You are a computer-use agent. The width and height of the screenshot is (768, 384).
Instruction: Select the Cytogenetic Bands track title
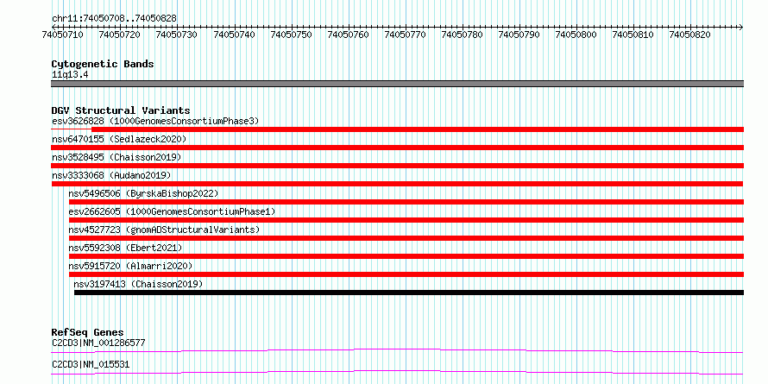coord(103,64)
